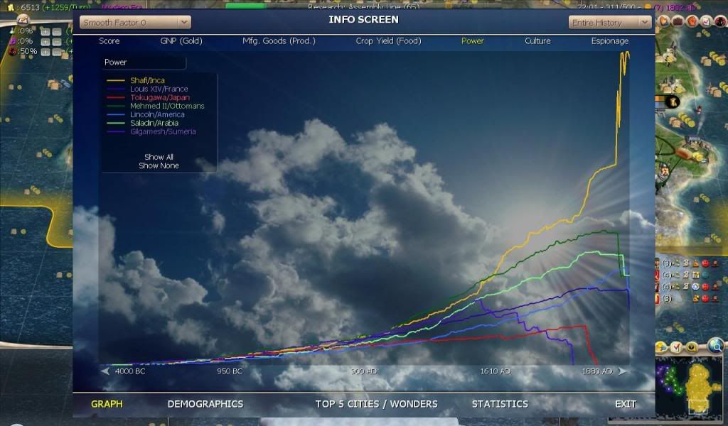Decrease the espionage rate with minus button

[57, 52]
